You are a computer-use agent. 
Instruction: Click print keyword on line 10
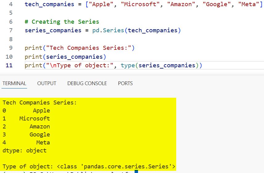tap(34, 57)
